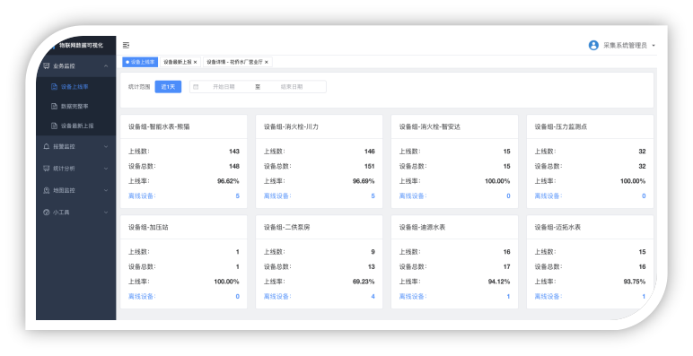Collapse sidebar with the hamburger menu icon
The height and width of the screenshot is (356, 693).
click(x=126, y=45)
